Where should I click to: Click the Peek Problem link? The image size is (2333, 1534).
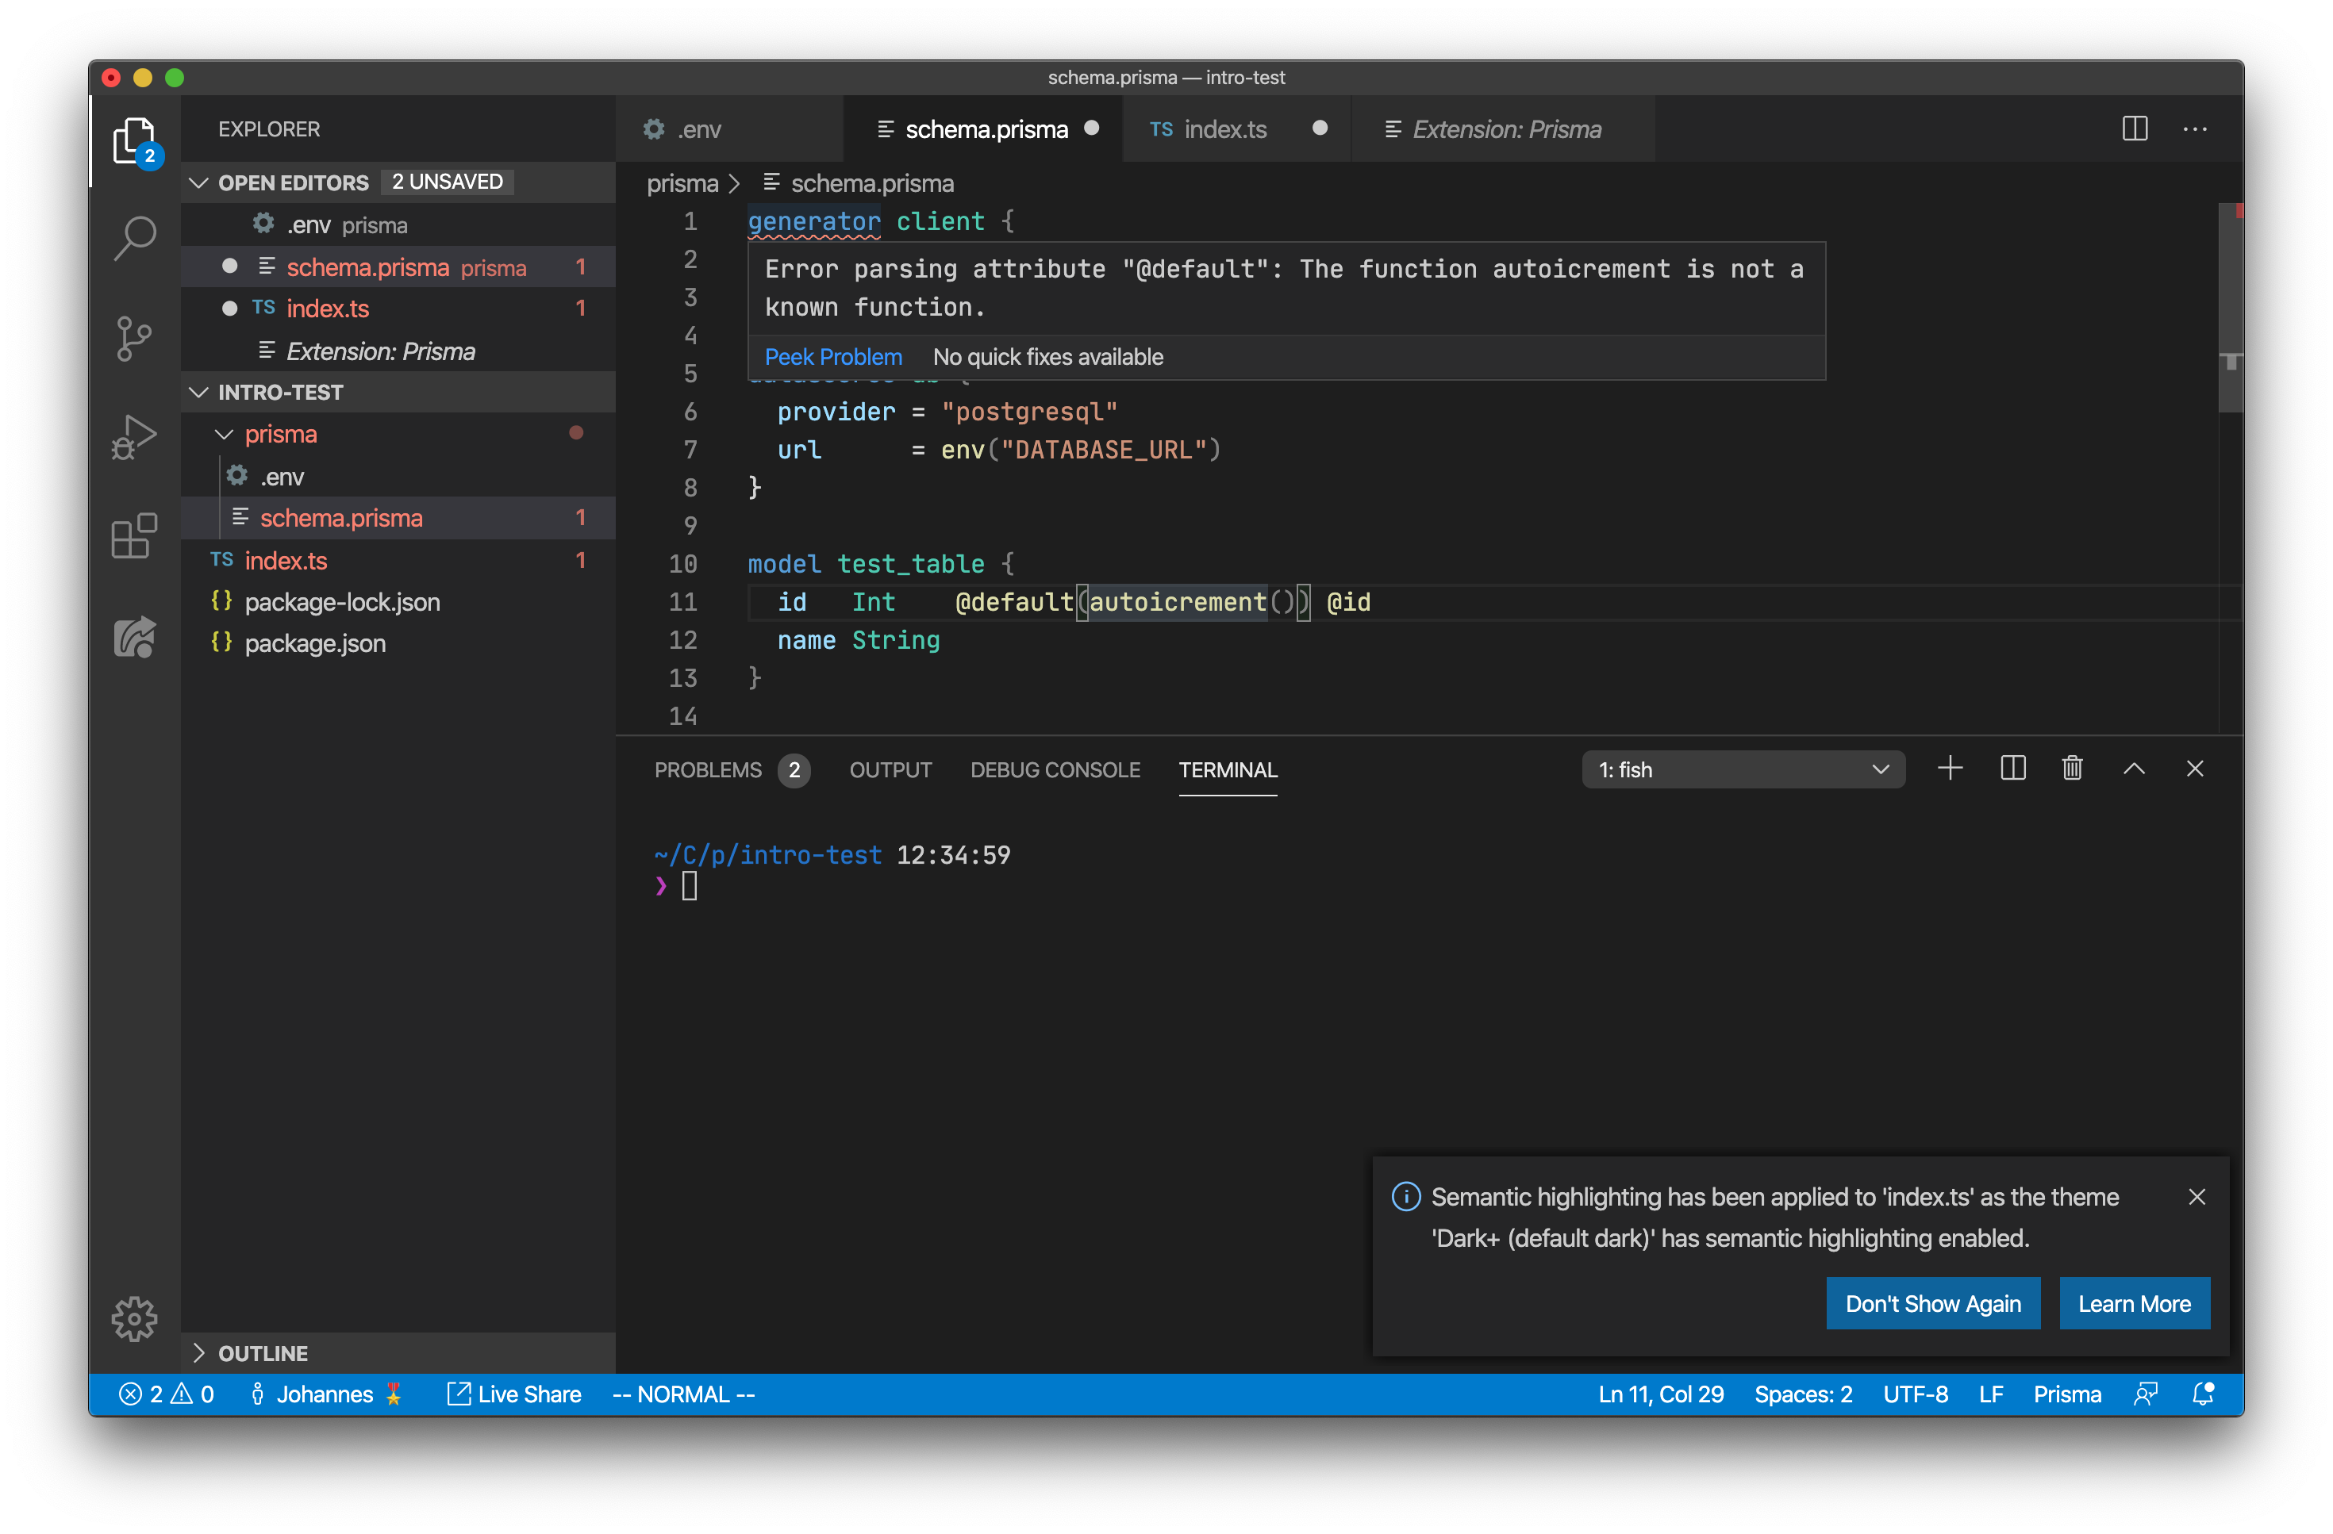coord(833,357)
